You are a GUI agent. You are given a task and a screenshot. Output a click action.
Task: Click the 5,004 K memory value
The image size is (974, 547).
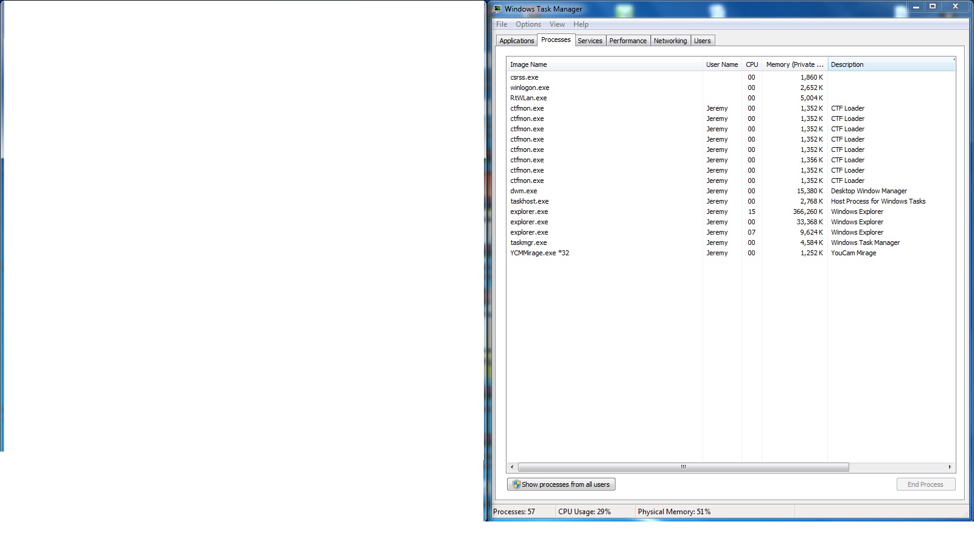coord(811,98)
